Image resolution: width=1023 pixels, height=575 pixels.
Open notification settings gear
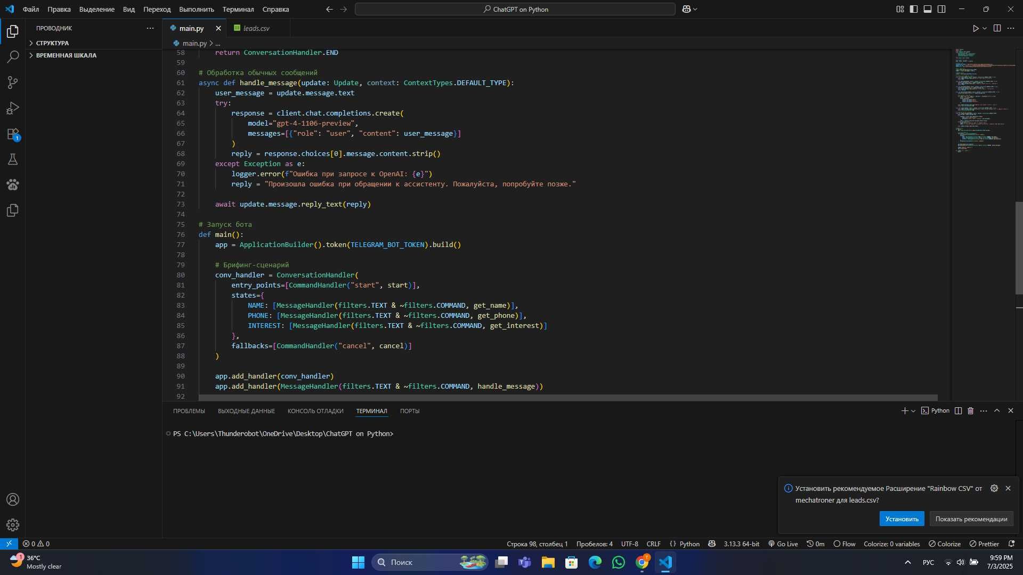coord(994,488)
